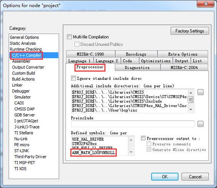Switch to the MISRA-C:1998 tab

click(90, 54)
